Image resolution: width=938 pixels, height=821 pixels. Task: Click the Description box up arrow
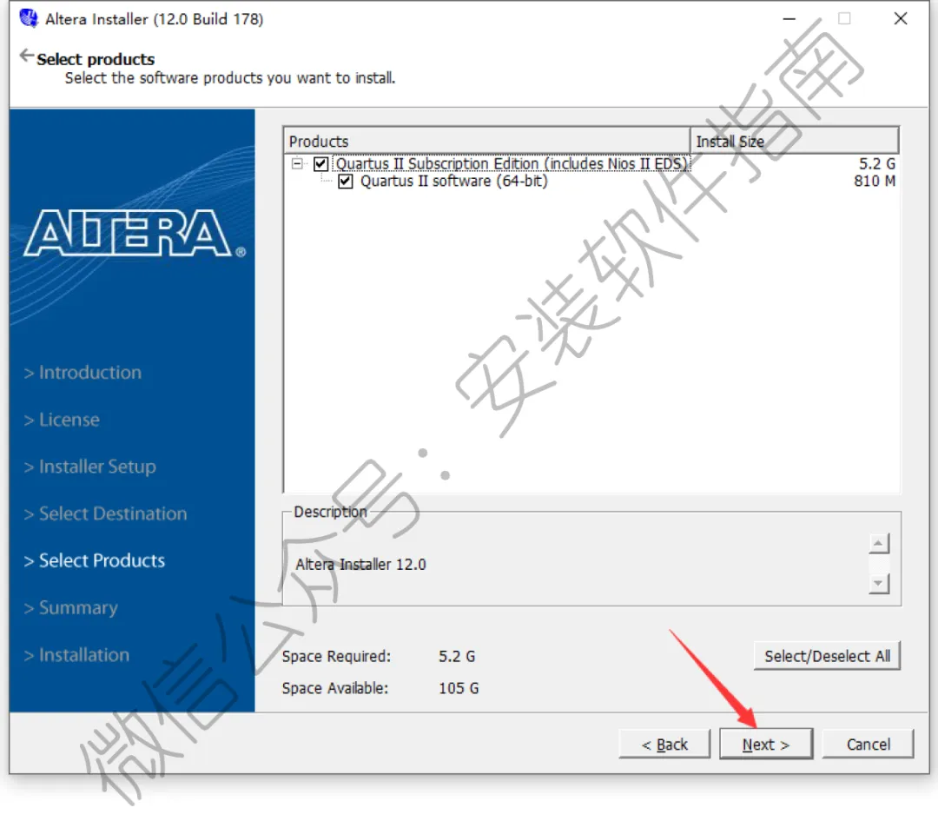(x=878, y=543)
